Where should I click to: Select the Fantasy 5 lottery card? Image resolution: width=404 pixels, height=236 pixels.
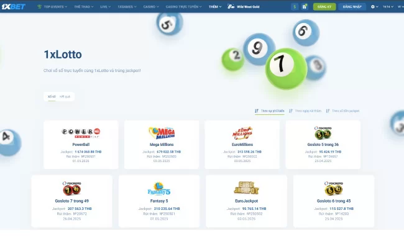click(x=159, y=201)
